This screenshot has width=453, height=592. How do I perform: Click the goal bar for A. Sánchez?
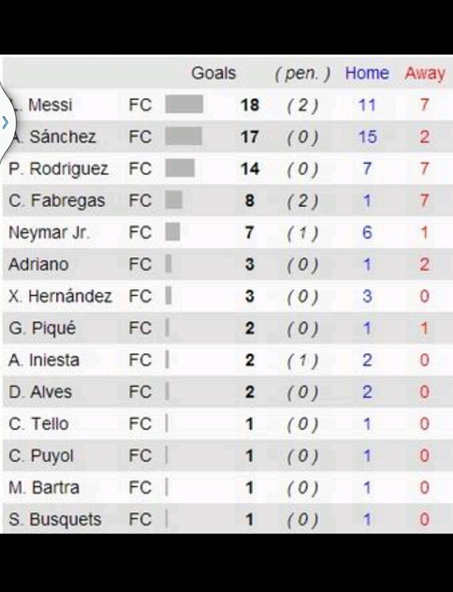(x=183, y=137)
